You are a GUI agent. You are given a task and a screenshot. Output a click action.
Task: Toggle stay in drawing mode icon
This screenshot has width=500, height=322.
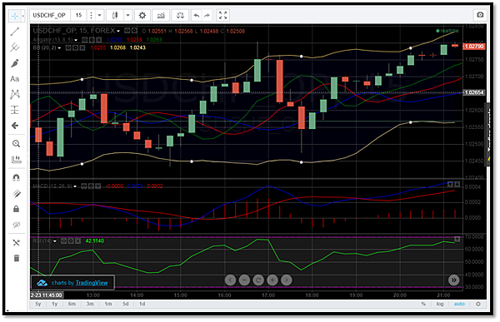click(17, 193)
